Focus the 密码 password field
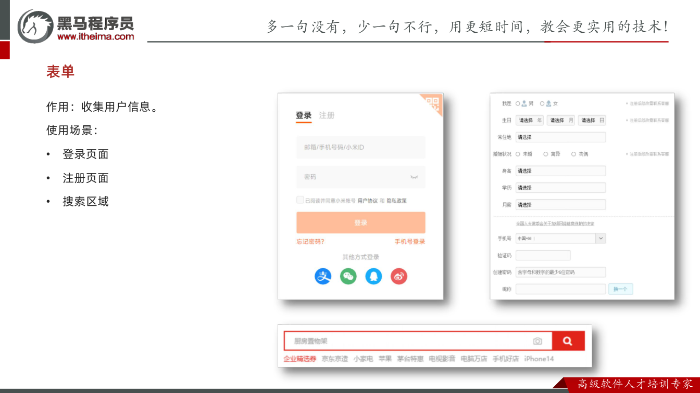The width and height of the screenshot is (700, 393). point(361,177)
